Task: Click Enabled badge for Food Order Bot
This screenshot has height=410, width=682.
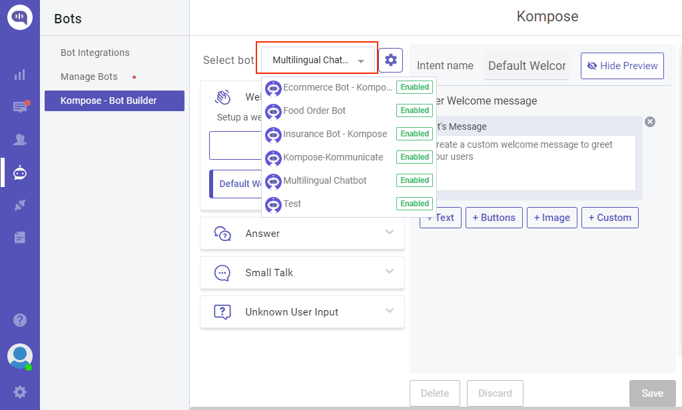Action: click(x=414, y=110)
